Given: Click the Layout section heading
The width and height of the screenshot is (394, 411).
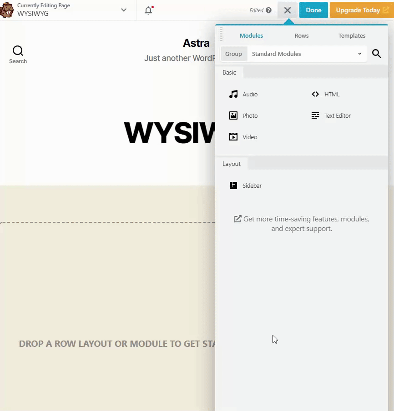Looking at the screenshot, I should click(x=232, y=164).
